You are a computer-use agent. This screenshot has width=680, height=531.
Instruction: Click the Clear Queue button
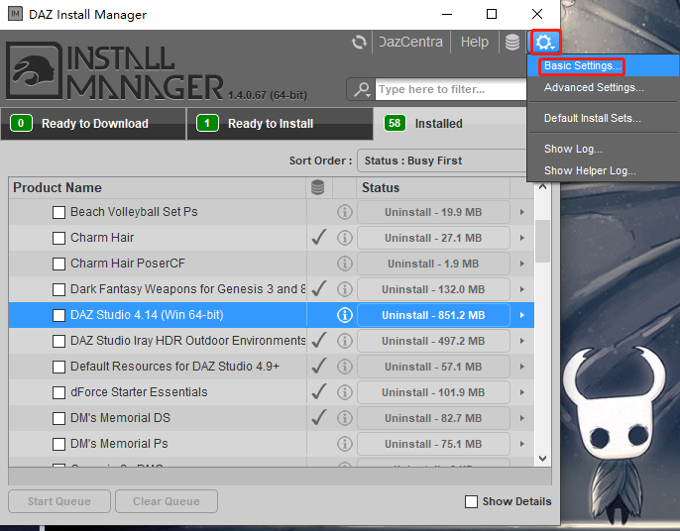click(167, 501)
